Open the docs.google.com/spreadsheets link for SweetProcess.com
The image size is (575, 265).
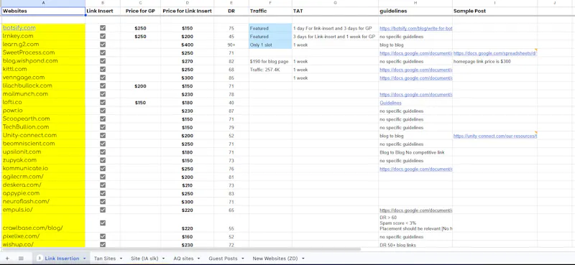click(495, 53)
